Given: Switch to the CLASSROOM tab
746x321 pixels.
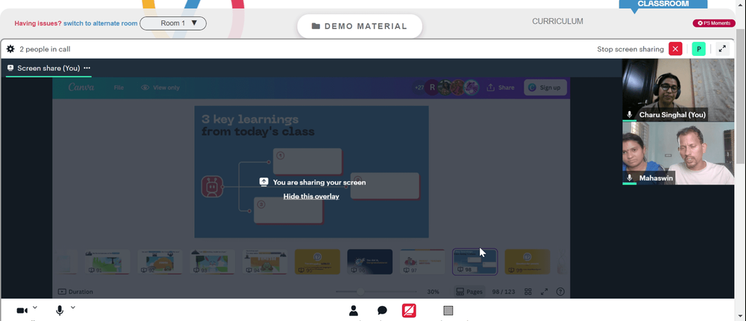Looking at the screenshot, I should pyautogui.click(x=662, y=4).
